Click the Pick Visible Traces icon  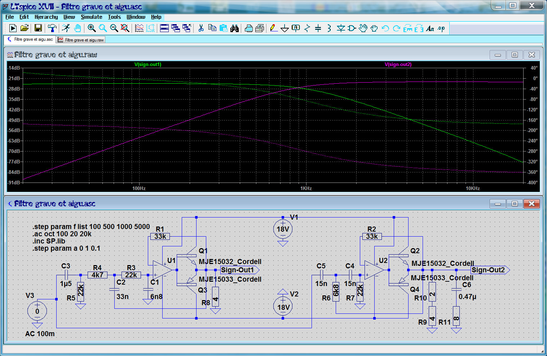click(139, 28)
